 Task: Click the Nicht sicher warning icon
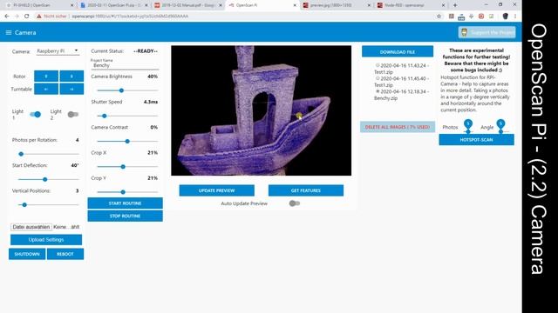tap(39, 17)
